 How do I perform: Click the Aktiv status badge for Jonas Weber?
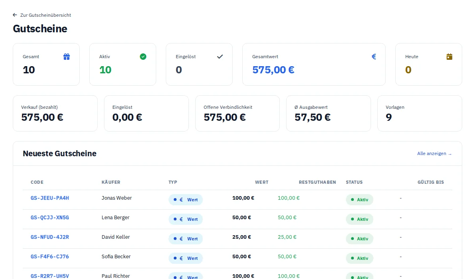pos(359,200)
